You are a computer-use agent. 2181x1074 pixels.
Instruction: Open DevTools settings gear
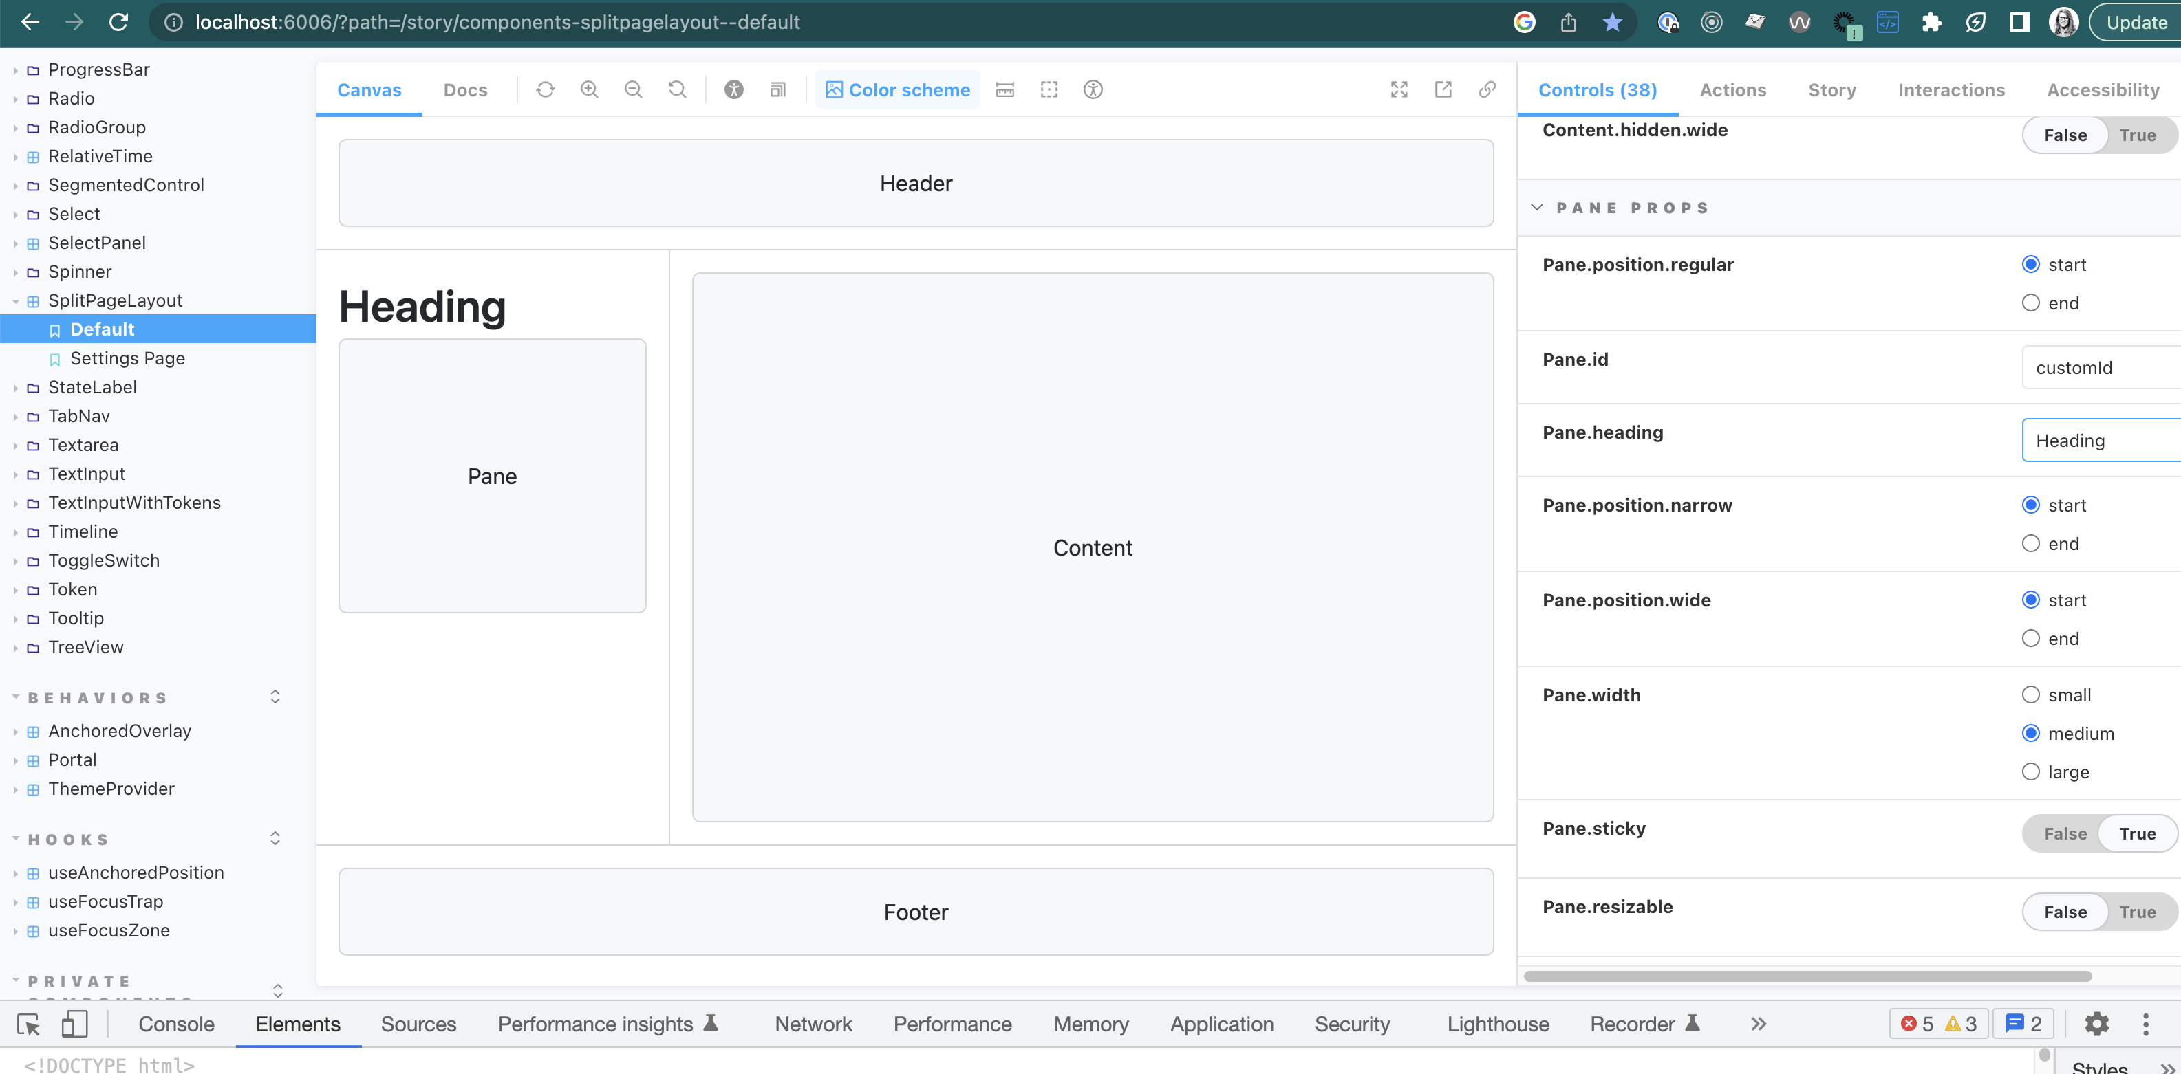point(2096,1024)
